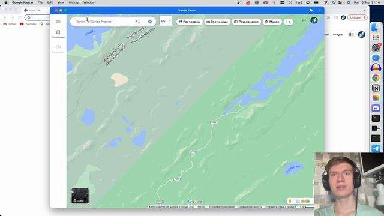Select the New Tab tab in Chrome
This screenshot has height=216, width=384.
(x=35, y=10)
